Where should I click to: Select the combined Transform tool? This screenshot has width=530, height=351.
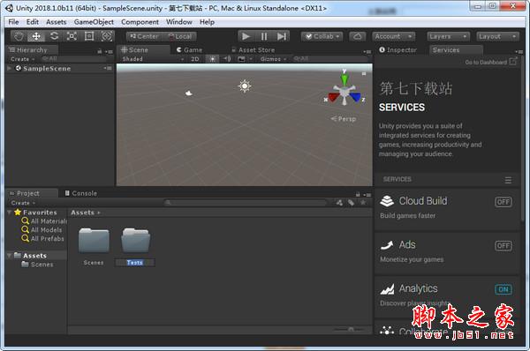point(107,36)
